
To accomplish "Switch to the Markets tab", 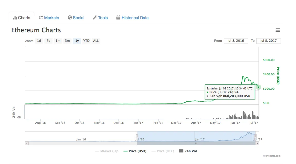I will pos(49,18).
